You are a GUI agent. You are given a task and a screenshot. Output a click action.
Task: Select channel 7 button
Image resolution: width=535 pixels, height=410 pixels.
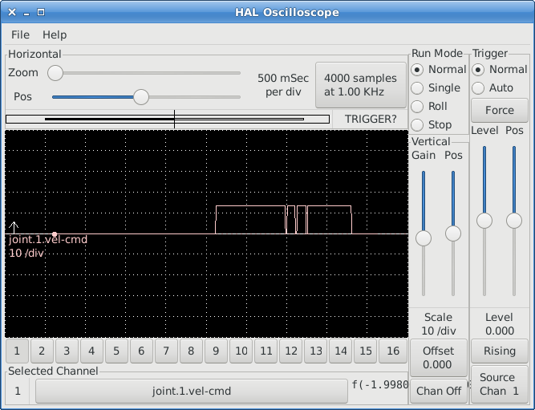click(x=167, y=351)
